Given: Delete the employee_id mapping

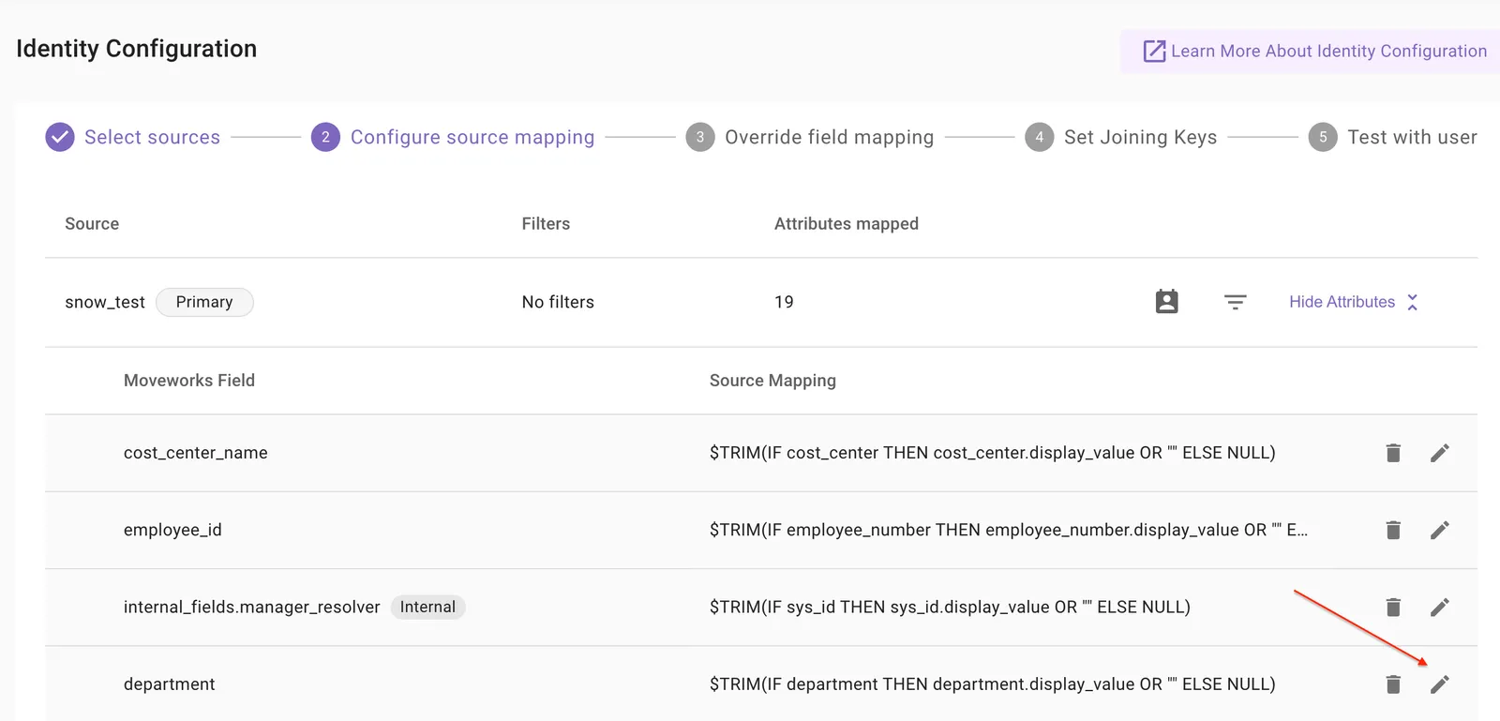Looking at the screenshot, I should (x=1393, y=530).
